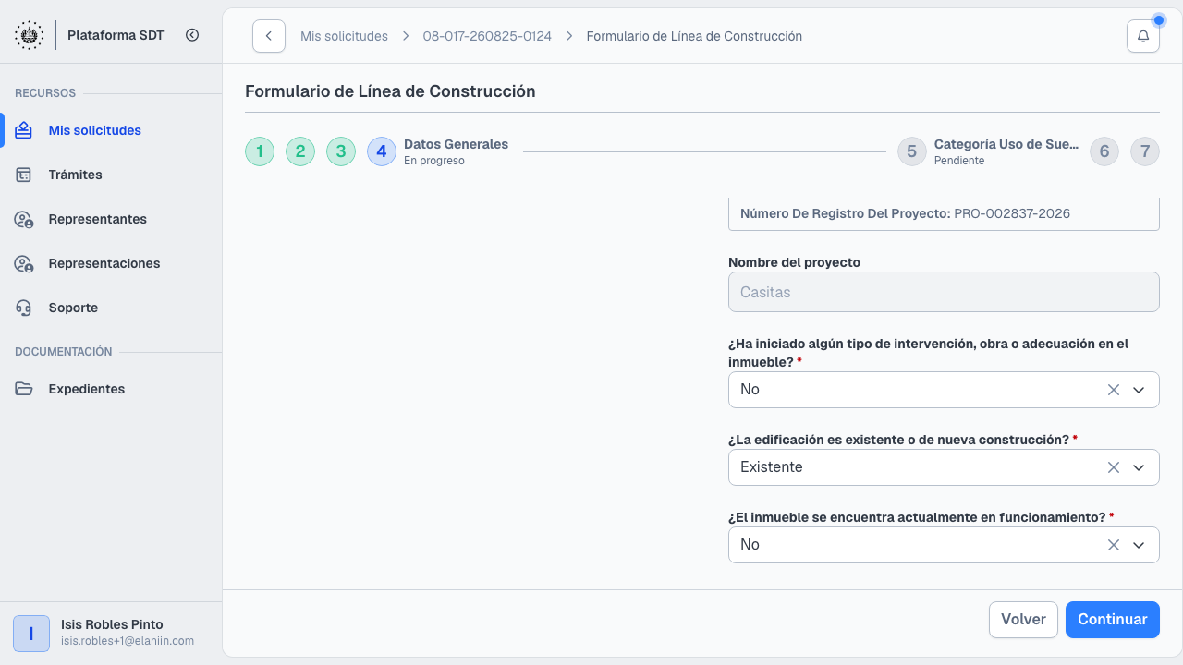
Task: Click Soporte headset icon
Action: coord(24,308)
